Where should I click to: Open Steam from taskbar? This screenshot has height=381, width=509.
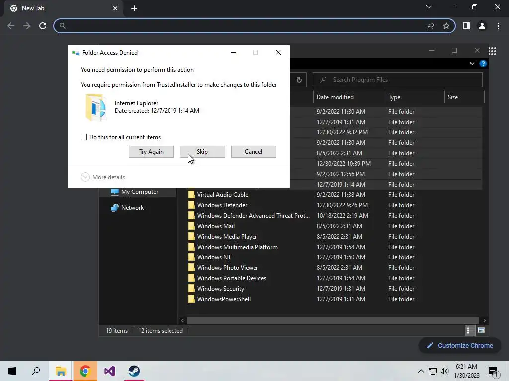(134, 371)
